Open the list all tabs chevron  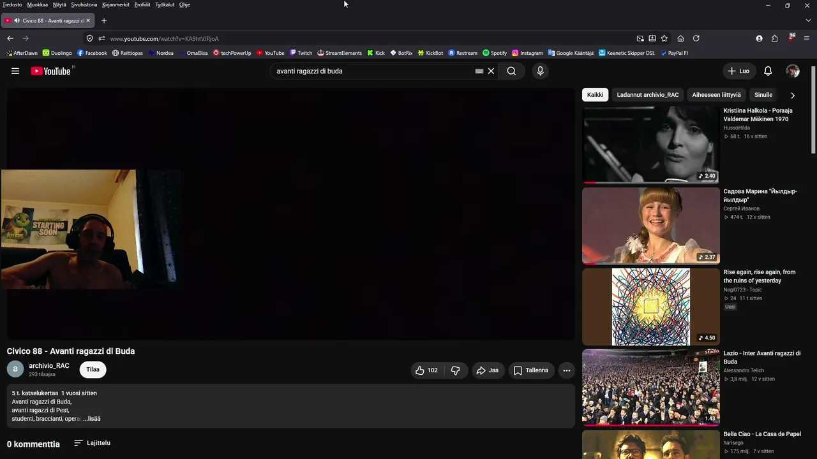[x=809, y=20]
